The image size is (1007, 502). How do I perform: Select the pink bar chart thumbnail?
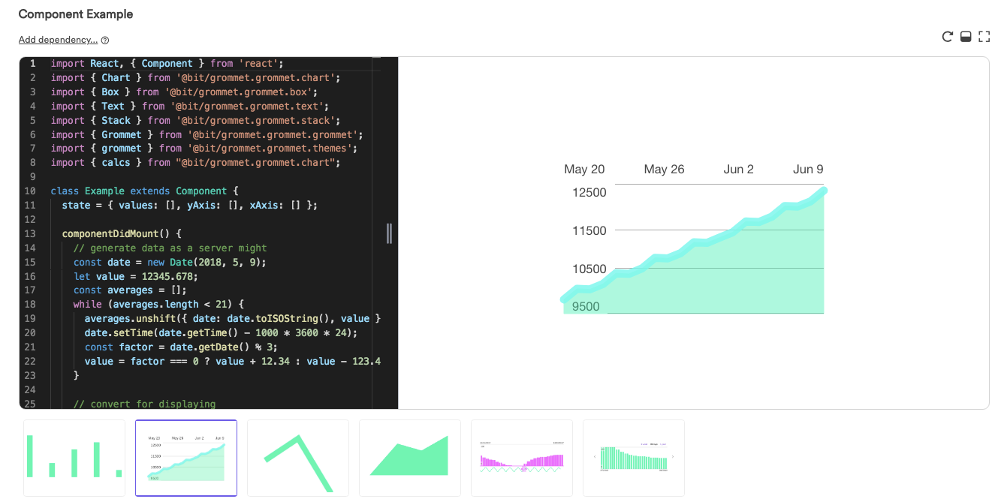pos(522,458)
